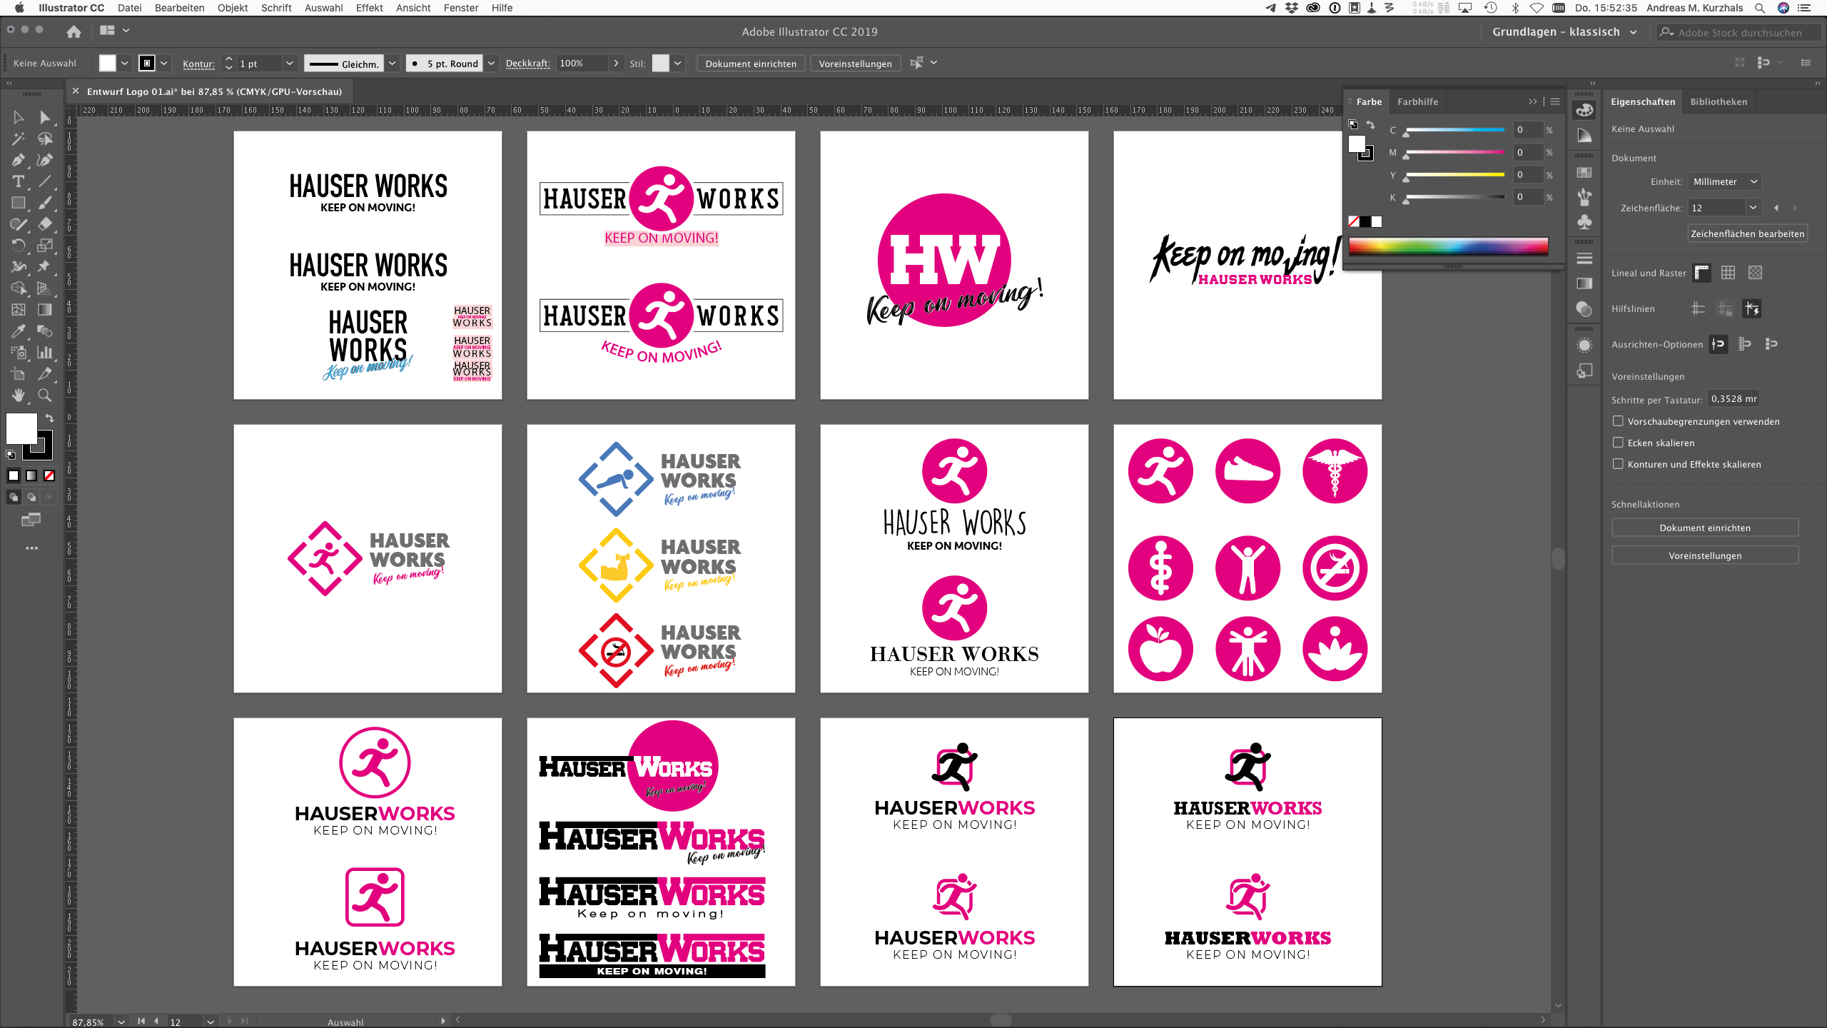Viewport: 1827px width, 1028px height.
Task: Select the Pen tool
Action: tap(19, 160)
